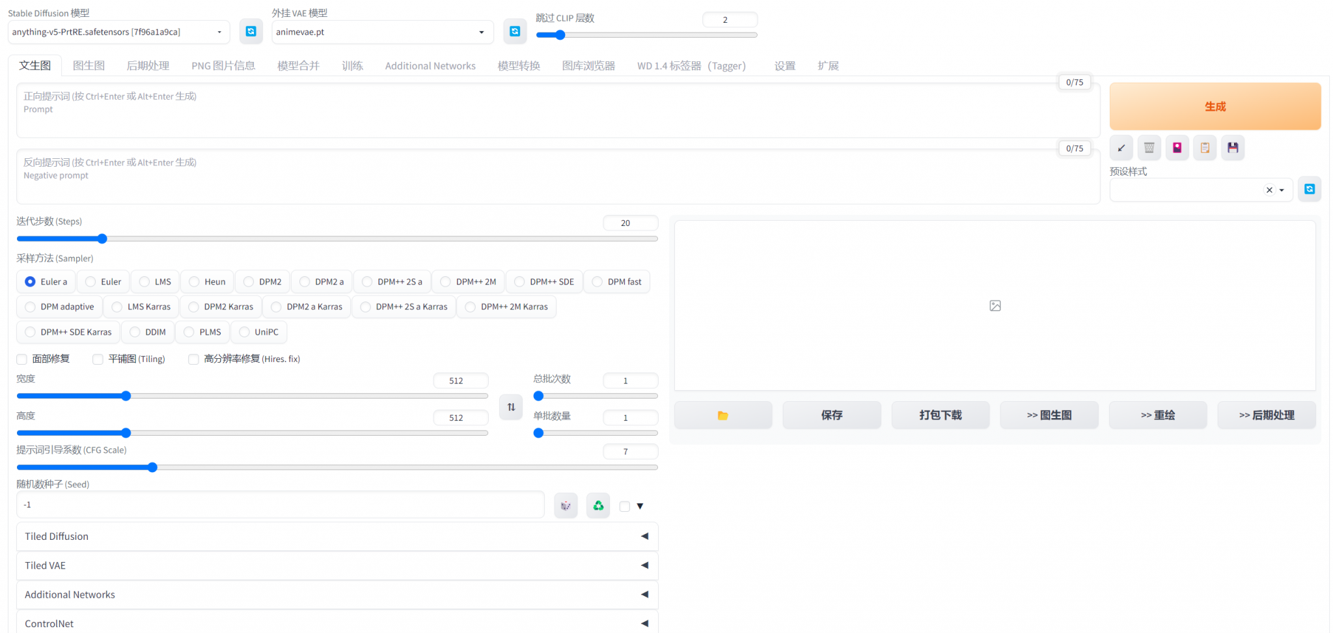This screenshot has width=1333, height=633.
Task: Refresh the Stable Diffusion model list
Action: pyautogui.click(x=251, y=31)
